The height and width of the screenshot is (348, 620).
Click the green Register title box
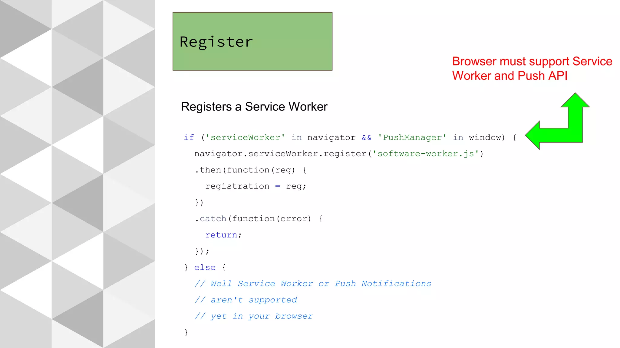pyautogui.click(x=252, y=41)
